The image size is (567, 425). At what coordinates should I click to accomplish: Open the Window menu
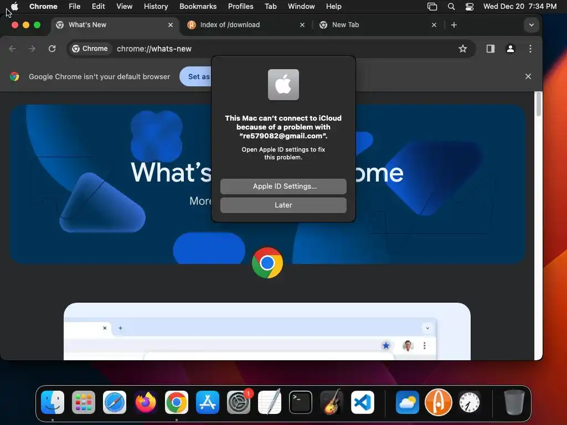pyautogui.click(x=301, y=7)
